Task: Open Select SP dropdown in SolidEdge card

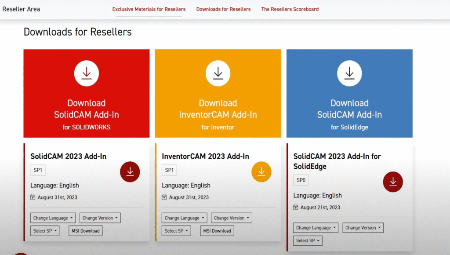Action: [308, 240]
